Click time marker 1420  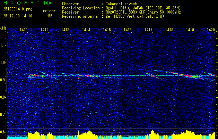tap(211, 30)
